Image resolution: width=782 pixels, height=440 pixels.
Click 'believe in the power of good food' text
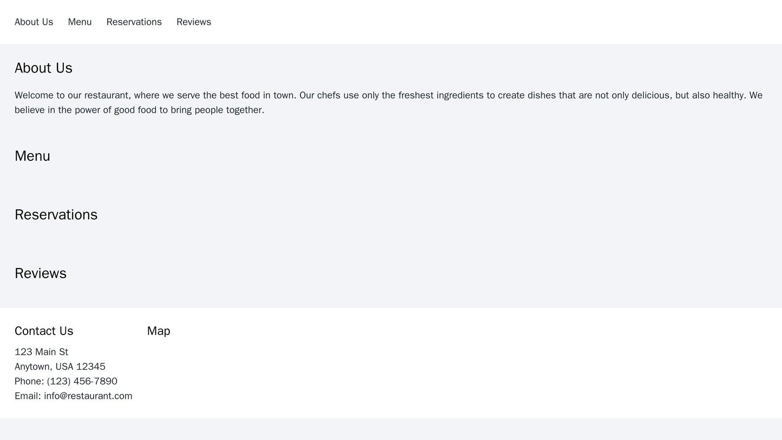click(139, 110)
